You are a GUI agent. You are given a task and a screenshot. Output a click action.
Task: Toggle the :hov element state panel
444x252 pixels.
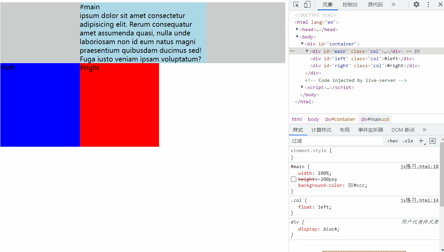(x=392, y=141)
